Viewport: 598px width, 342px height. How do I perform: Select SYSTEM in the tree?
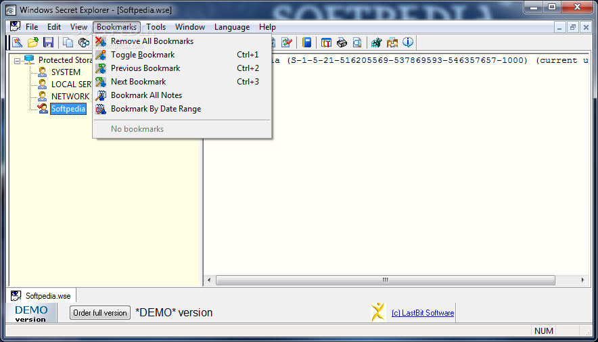pyautogui.click(x=66, y=72)
